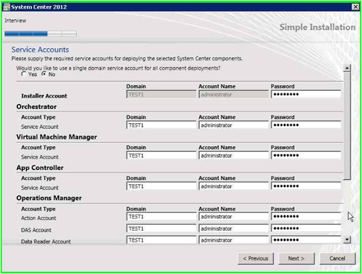Click the Interview progress bar
This screenshot has width=362, height=274.
pos(40,34)
